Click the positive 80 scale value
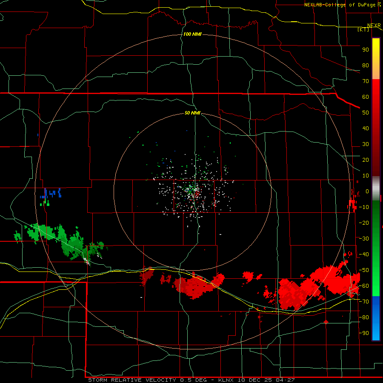This screenshot has width=383, height=383. pyautogui.click(x=366, y=65)
